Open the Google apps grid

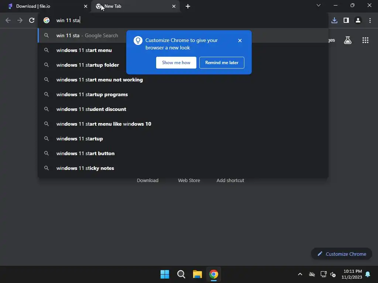point(365,40)
